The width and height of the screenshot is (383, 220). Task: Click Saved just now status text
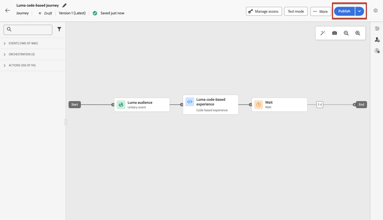[112, 13]
